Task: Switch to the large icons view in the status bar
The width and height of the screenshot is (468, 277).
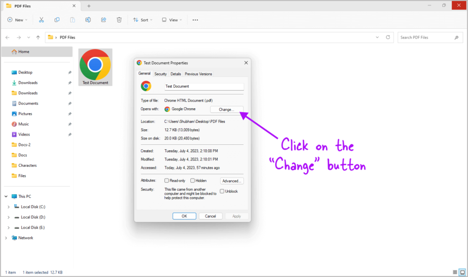Action: [x=462, y=272]
